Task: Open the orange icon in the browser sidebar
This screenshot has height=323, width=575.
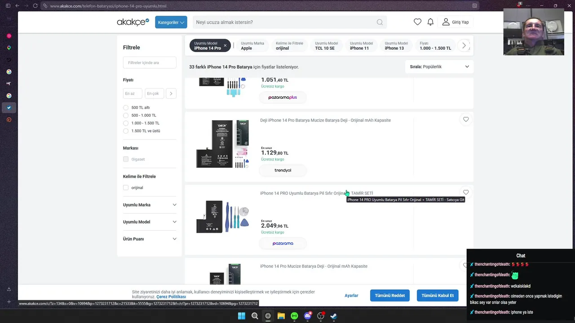Action: (x=9, y=120)
